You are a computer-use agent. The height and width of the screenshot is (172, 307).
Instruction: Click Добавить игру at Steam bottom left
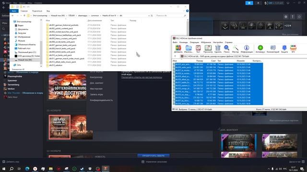click(11, 161)
